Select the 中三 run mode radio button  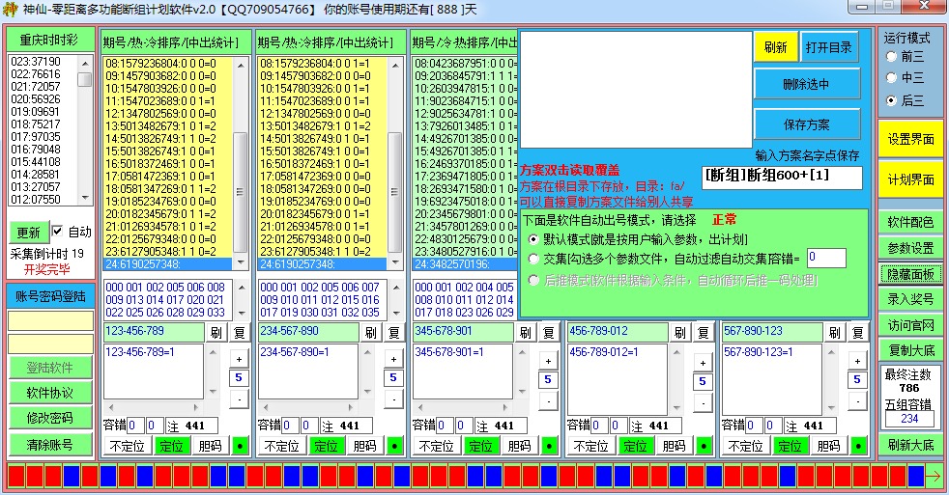coord(891,78)
